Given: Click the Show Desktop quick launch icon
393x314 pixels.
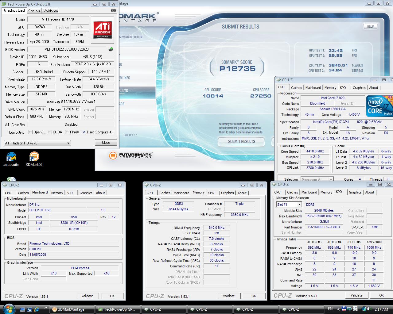Looking at the screenshot, I should (22, 309).
